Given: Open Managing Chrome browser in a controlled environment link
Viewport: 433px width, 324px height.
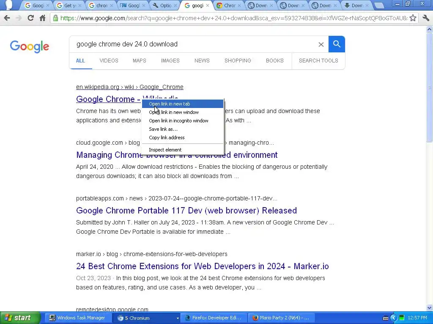Looking at the screenshot, I should [177, 155].
